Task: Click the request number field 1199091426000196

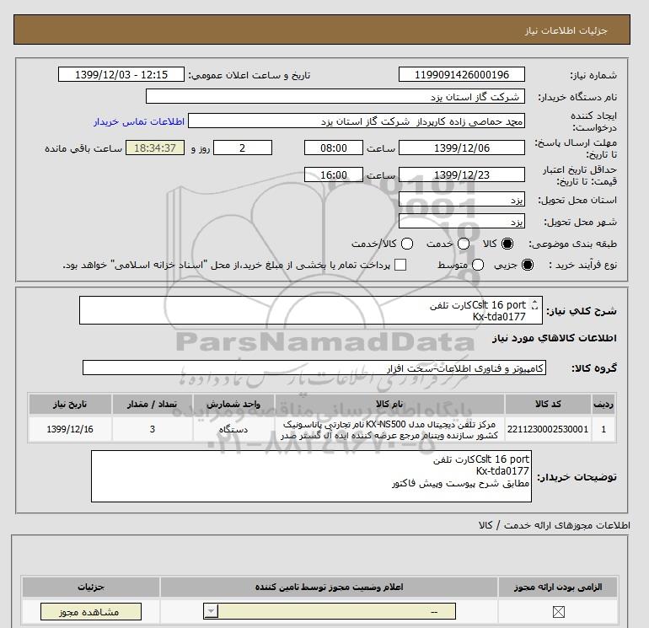Action: pos(462,74)
